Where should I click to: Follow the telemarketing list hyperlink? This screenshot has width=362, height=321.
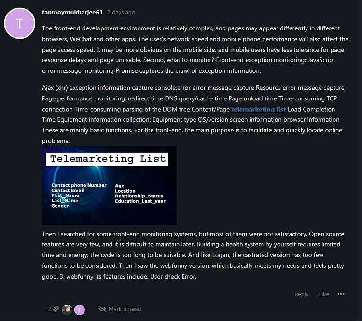[259, 109]
